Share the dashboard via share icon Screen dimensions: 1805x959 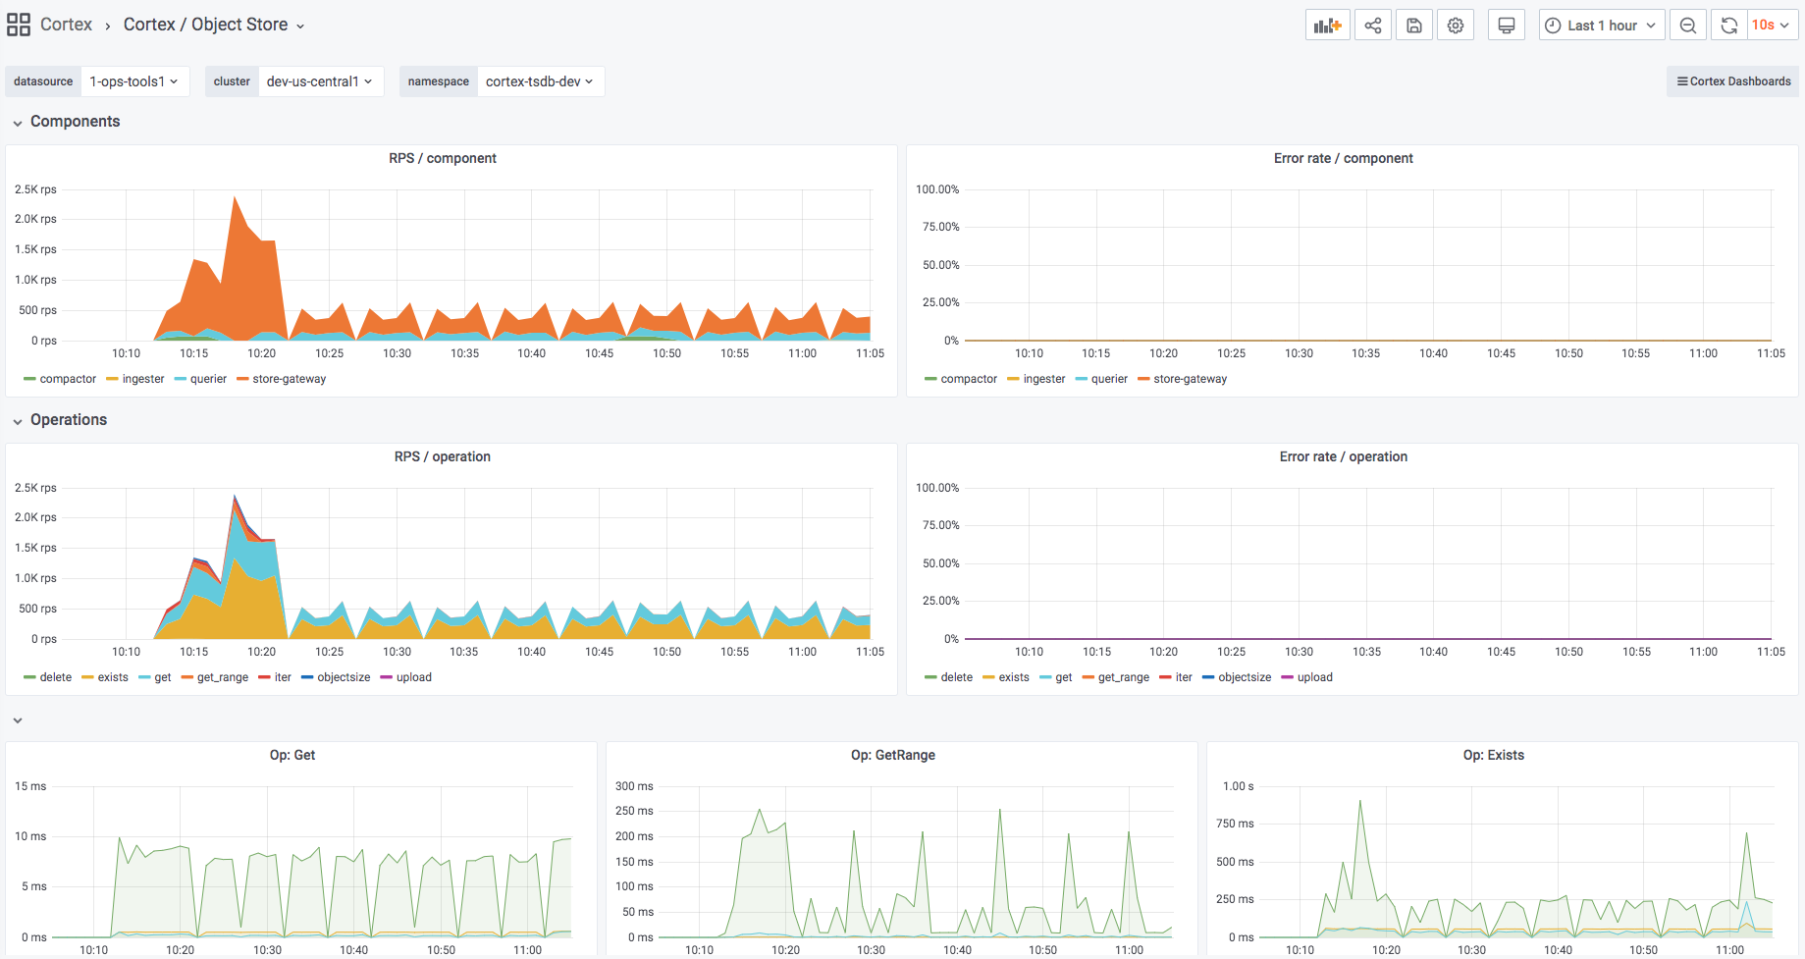coord(1373,26)
